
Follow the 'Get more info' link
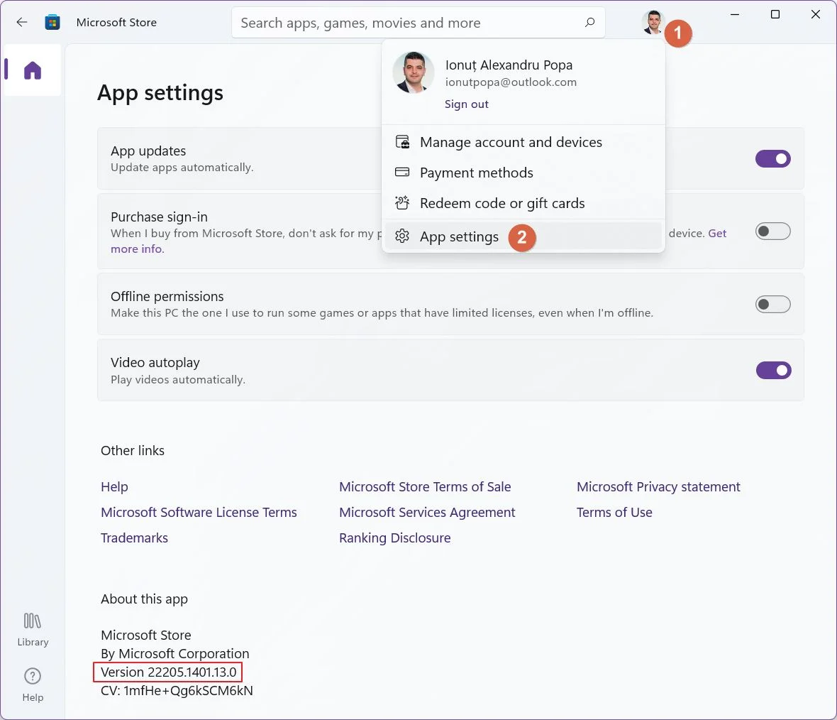tap(137, 249)
